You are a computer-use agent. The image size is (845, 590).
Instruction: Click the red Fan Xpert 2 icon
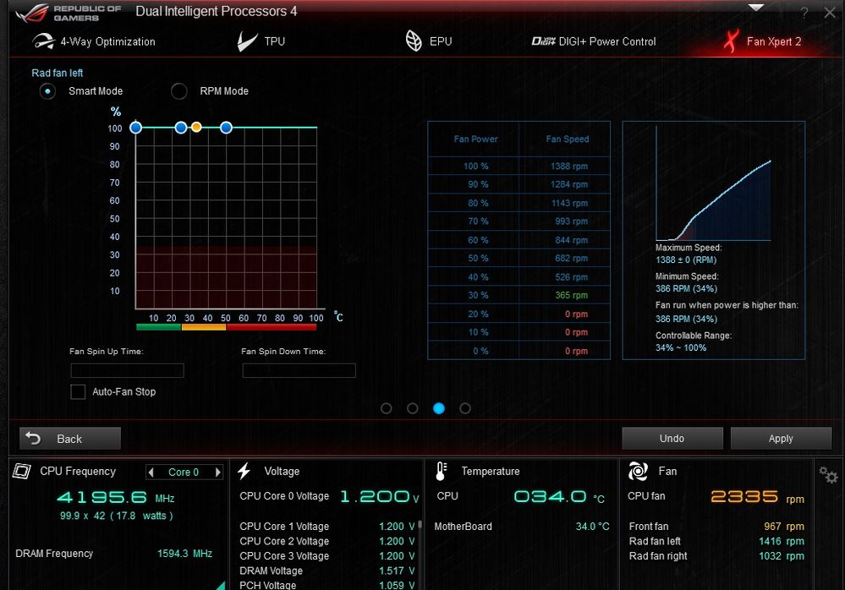tap(731, 41)
